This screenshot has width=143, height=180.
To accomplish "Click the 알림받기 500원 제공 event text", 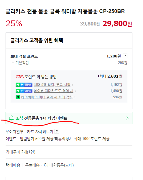I will (65, 139).
